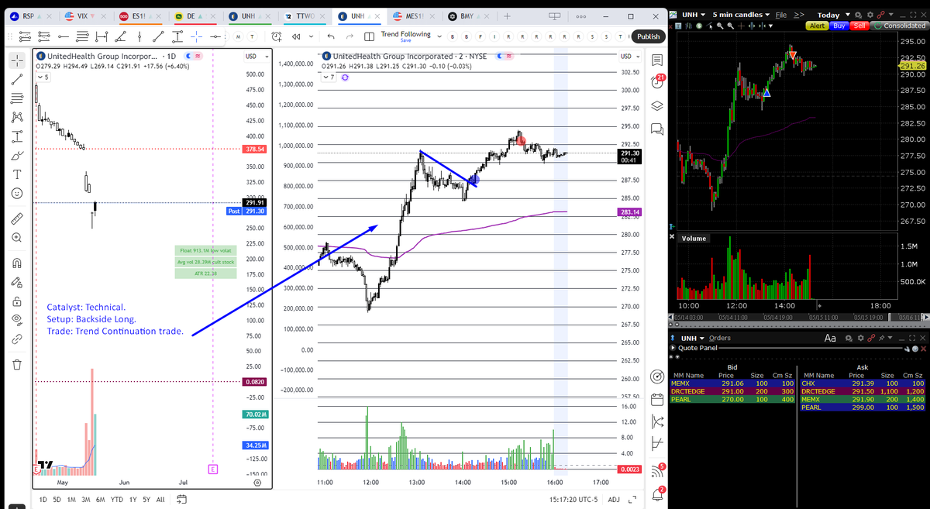
Task: Open the UNH dropdown in the Orders quote panel
Action: pos(694,338)
